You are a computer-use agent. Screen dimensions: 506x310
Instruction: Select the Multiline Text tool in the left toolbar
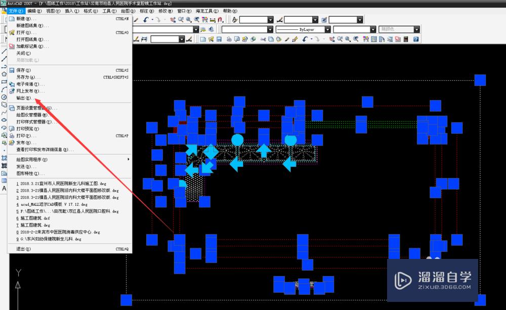click(4, 188)
